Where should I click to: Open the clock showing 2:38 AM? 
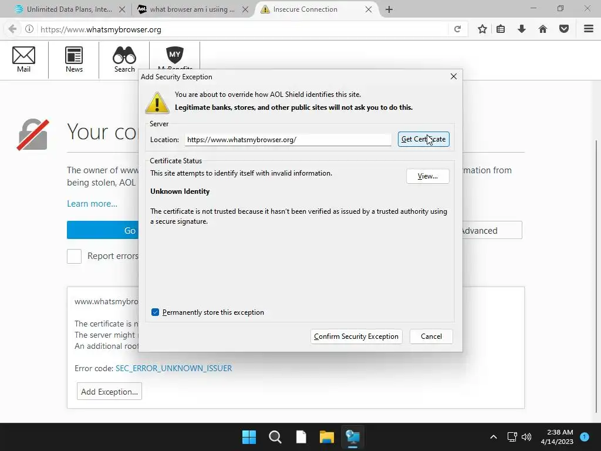[x=557, y=437]
